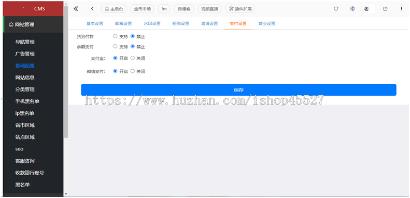Open the three-dot more menu
The image size is (410, 198).
pyautogui.click(x=401, y=9)
